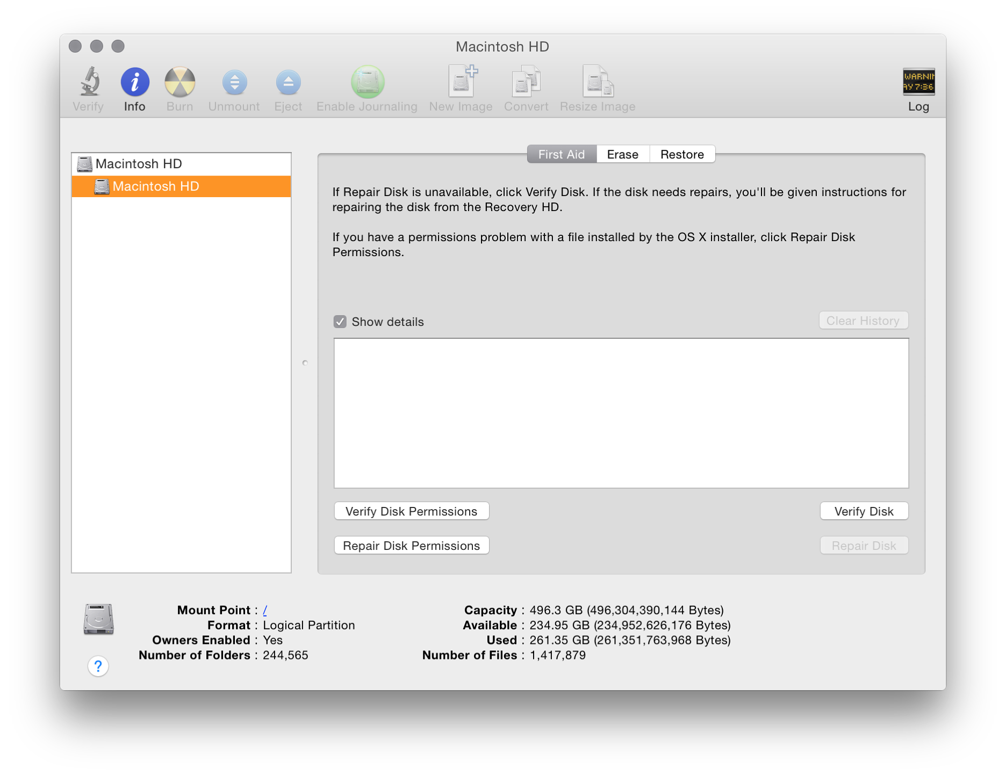
Task: Open the help question mark button
Action: click(98, 666)
